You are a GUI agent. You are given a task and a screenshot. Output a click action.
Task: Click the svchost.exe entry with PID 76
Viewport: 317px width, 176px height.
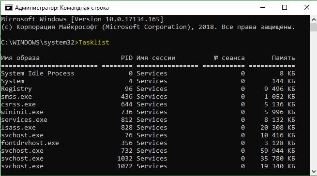click(22, 135)
